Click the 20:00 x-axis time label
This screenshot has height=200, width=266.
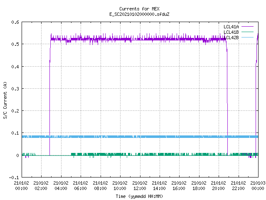(218, 188)
